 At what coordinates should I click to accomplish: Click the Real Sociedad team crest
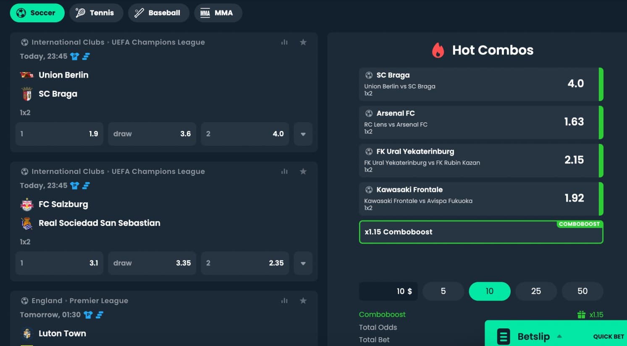(27, 223)
